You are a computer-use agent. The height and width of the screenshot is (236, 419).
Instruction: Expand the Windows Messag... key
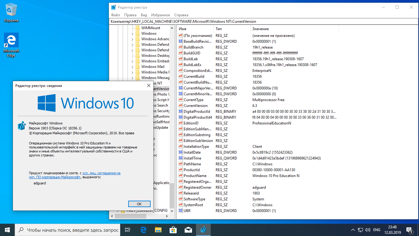[132, 78]
